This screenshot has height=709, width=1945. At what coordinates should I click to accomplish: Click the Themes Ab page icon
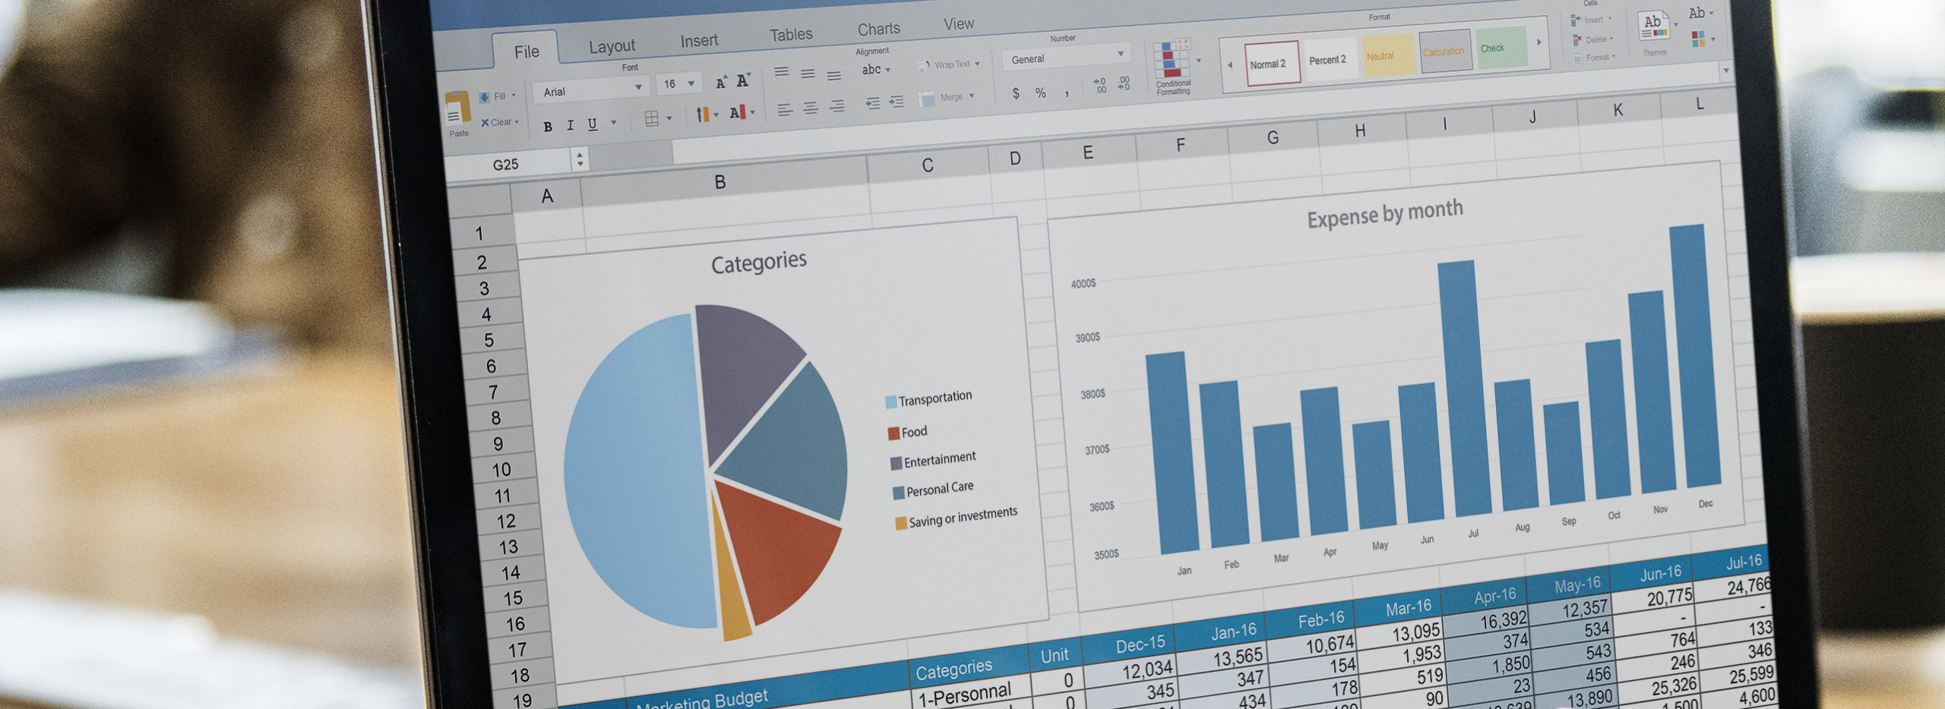(1654, 26)
